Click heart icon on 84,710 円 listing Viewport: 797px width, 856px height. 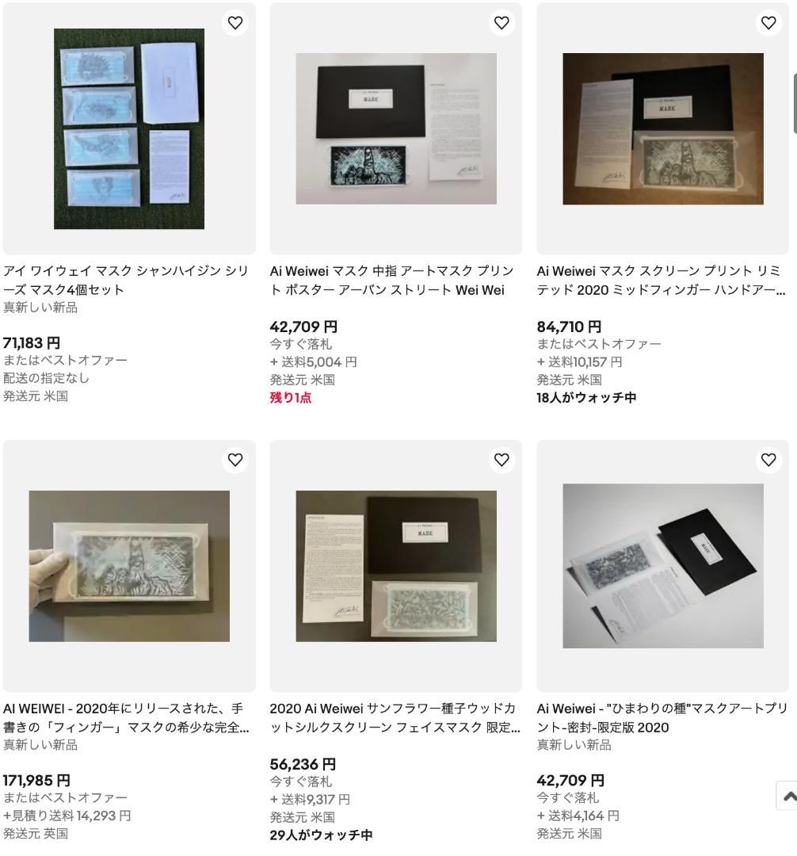point(768,23)
